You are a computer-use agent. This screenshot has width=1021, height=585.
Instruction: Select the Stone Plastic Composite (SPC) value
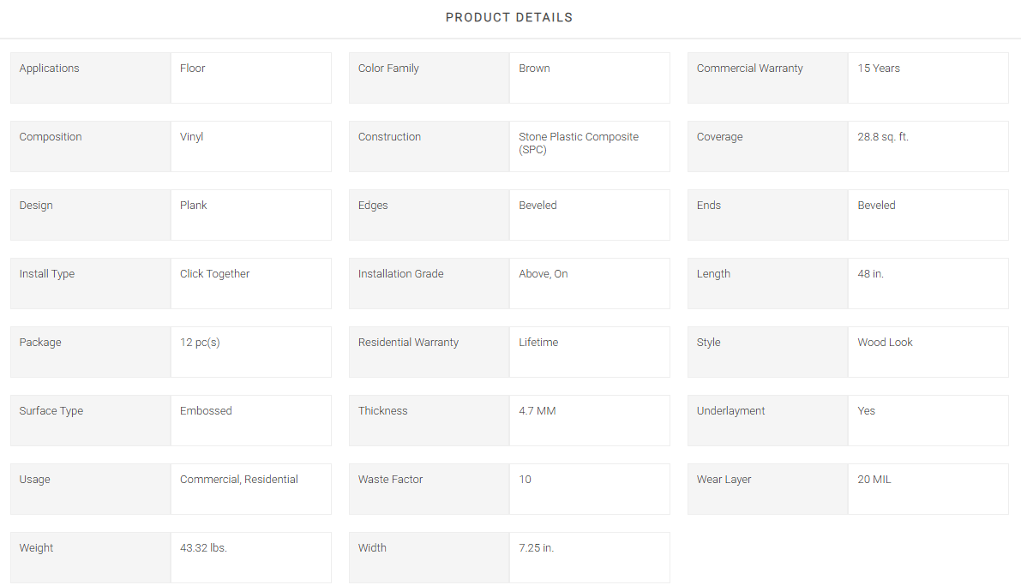coord(578,143)
